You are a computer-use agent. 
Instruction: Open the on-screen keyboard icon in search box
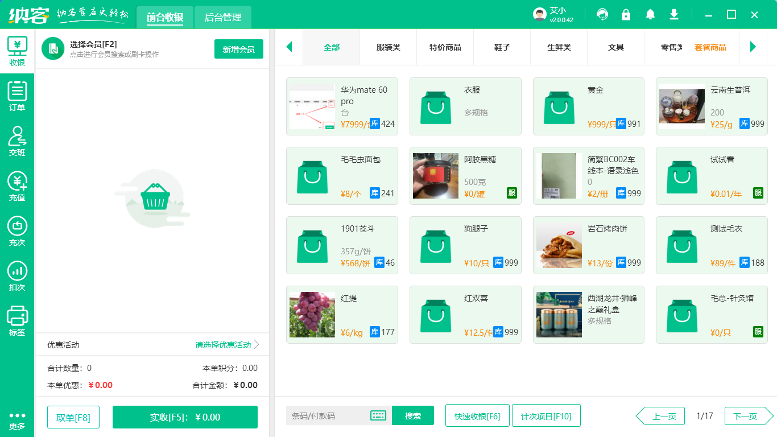(x=378, y=415)
